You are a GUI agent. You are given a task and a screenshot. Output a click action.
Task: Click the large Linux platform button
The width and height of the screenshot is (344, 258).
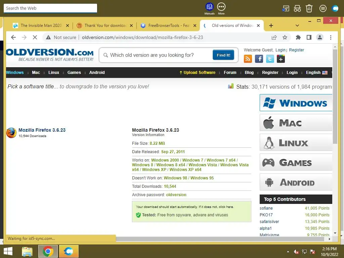pos(296,142)
